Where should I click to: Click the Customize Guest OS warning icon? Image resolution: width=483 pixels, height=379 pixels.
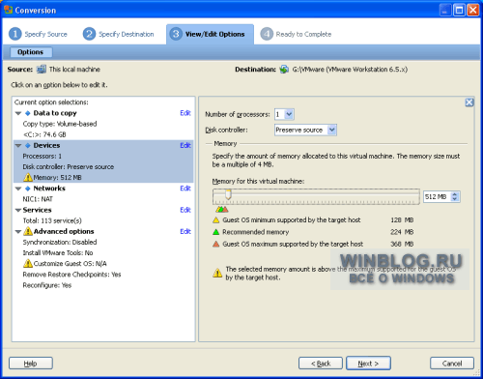pos(28,263)
